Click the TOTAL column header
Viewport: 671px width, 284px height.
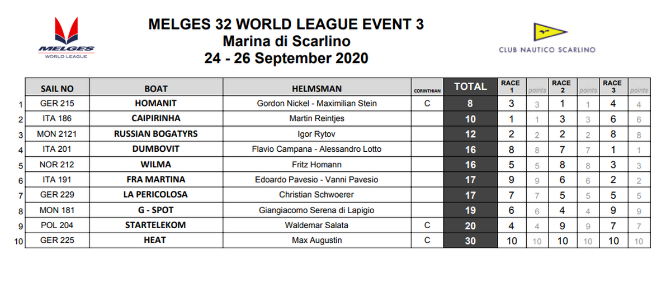(470, 87)
